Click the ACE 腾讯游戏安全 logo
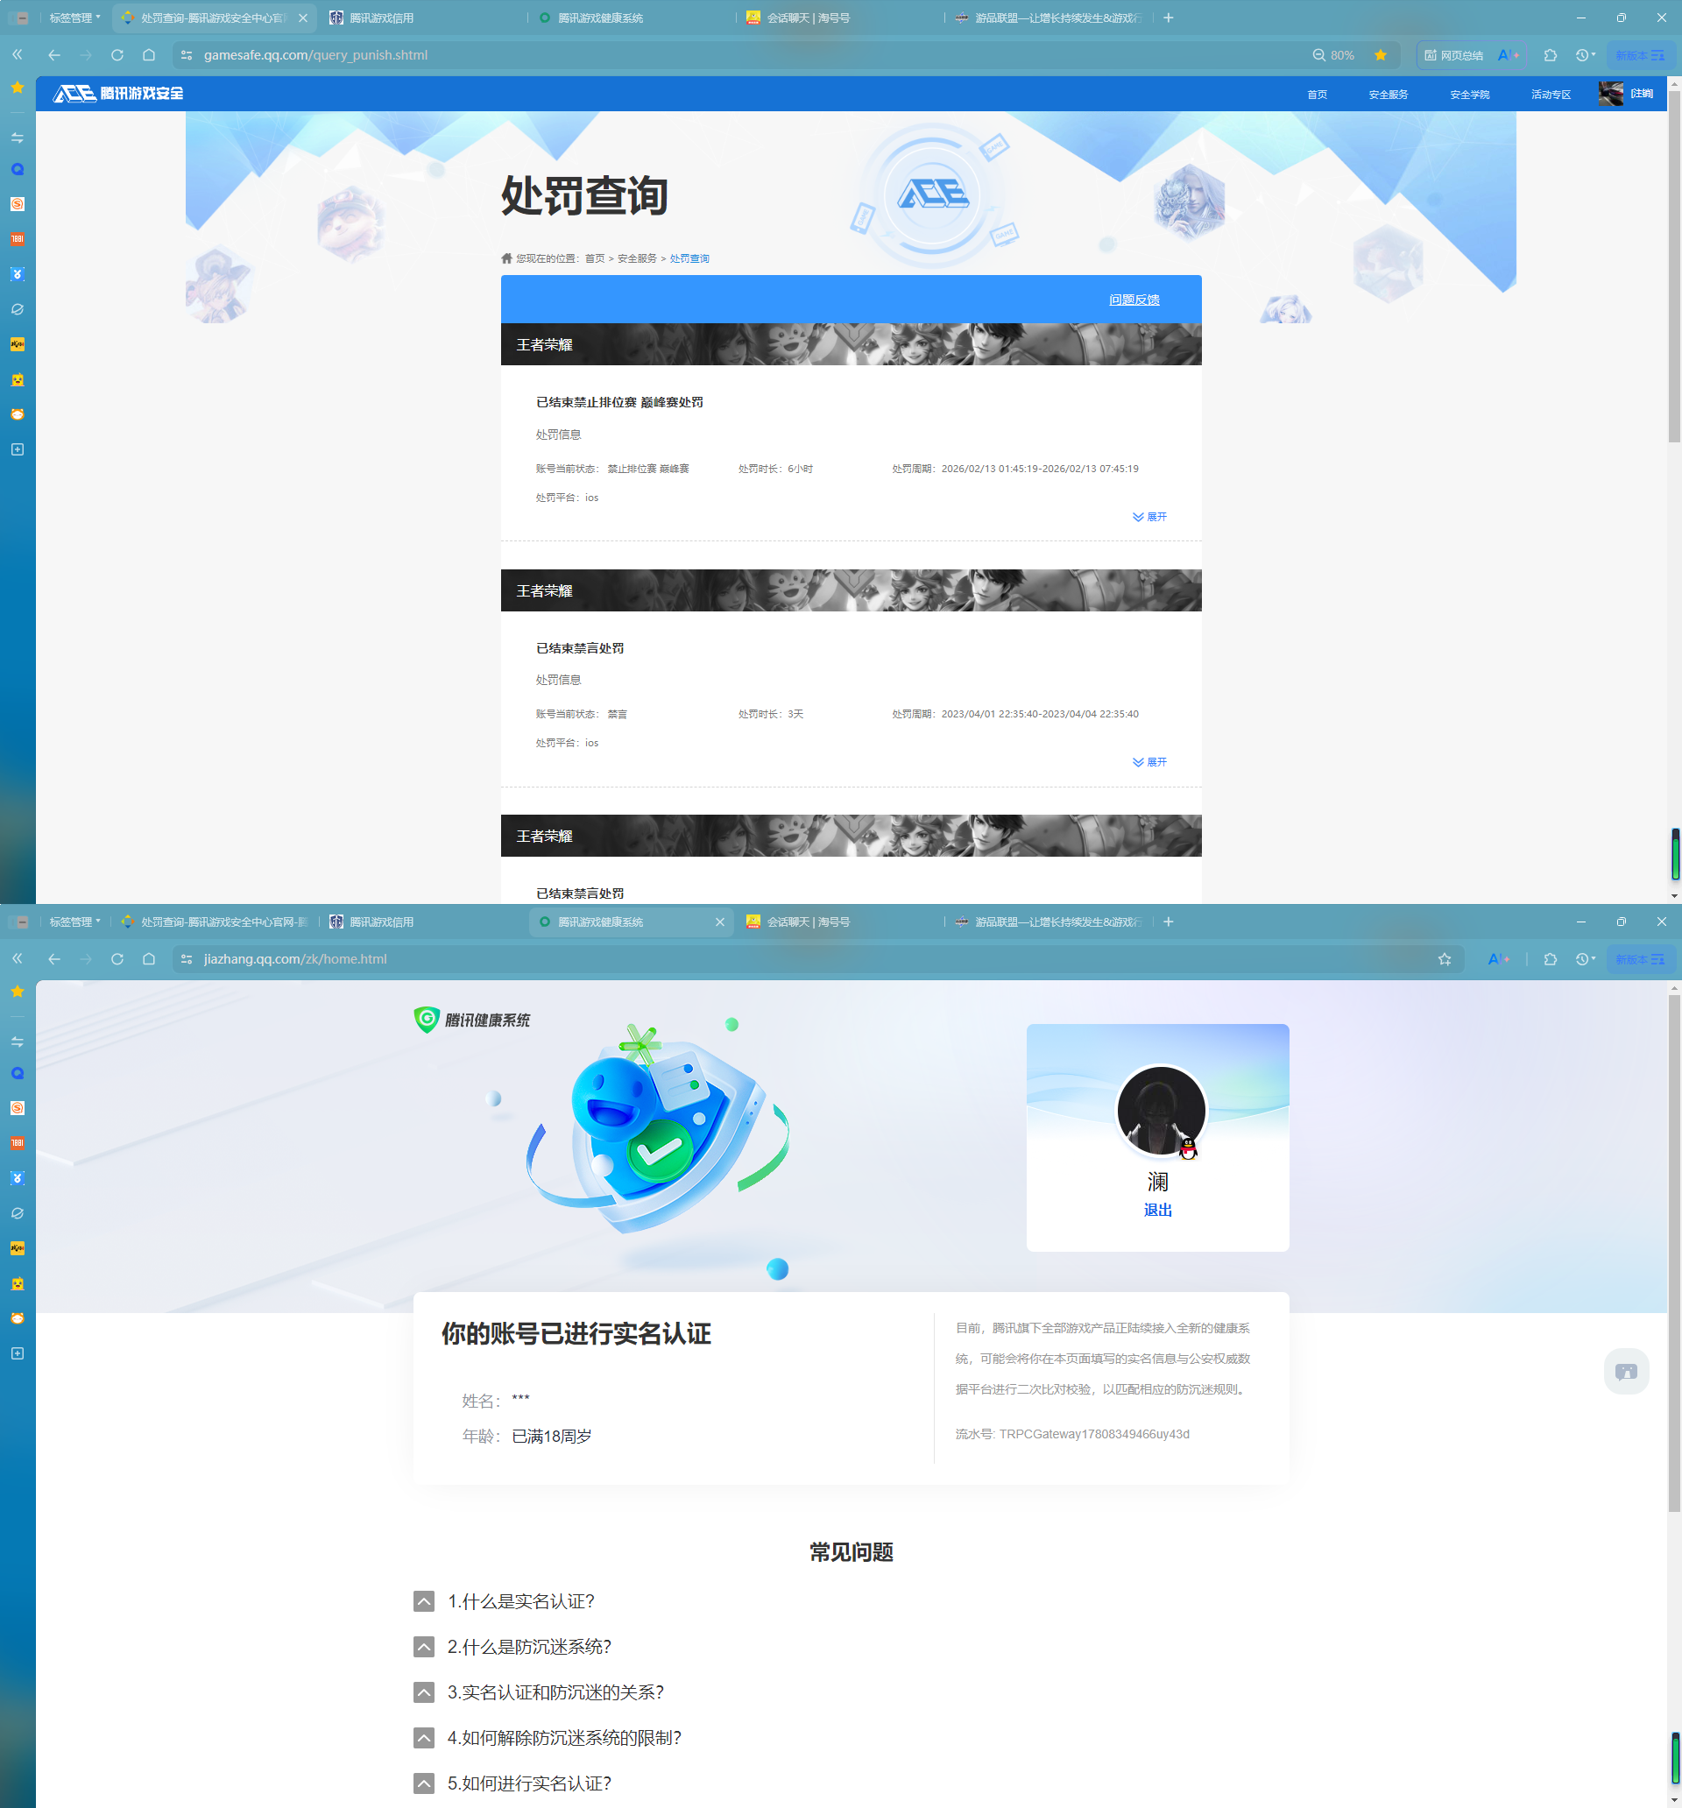 [118, 94]
